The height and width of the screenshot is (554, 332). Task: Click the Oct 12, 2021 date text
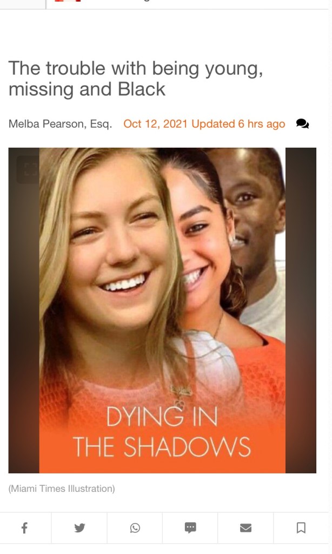[x=155, y=124]
